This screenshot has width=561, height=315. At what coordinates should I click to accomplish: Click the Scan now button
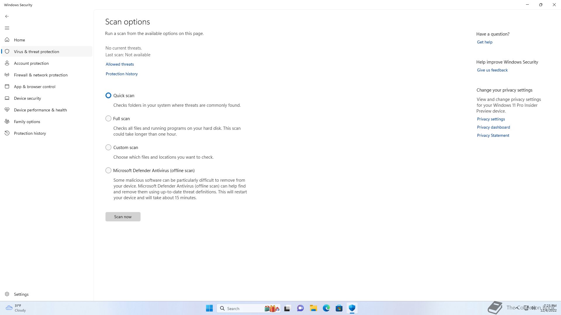point(123,216)
